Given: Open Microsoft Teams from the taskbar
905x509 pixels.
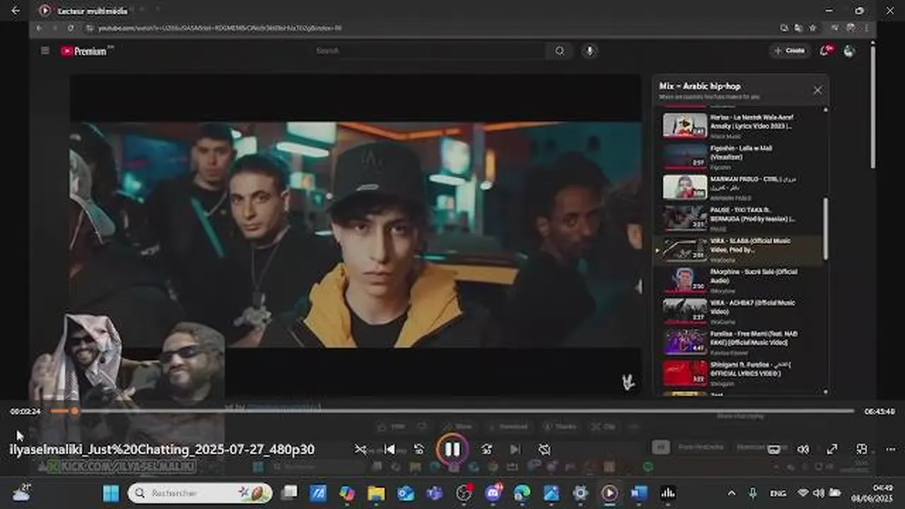Looking at the screenshot, I should coord(435,493).
